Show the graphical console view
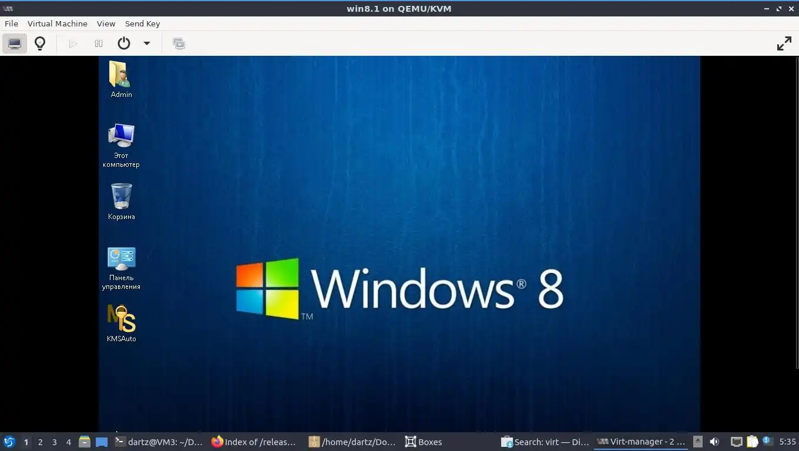799x451 pixels. click(x=15, y=43)
